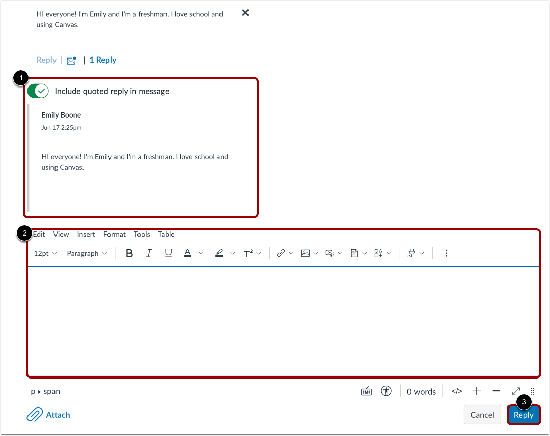Open the text color picker
The height and width of the screenshot is (436, 550).
pyautogui.click(x=187, y=253)
